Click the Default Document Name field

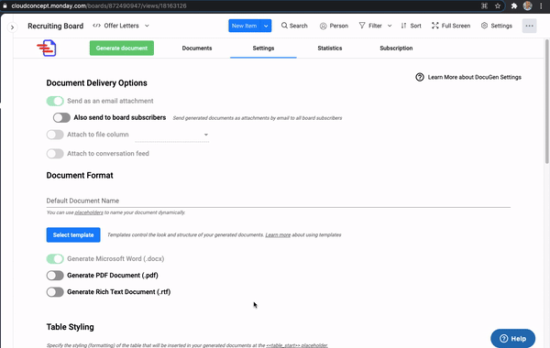point(278,201)
